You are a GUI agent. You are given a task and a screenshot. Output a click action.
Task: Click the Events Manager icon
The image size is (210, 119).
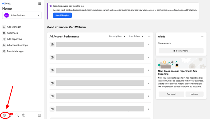point(4,51)
